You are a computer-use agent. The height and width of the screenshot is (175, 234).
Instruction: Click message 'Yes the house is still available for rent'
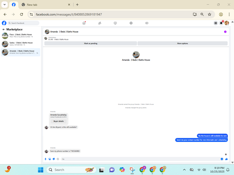coord(212,136)
